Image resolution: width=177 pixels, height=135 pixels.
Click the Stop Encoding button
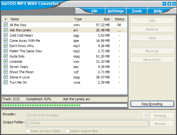152,104
